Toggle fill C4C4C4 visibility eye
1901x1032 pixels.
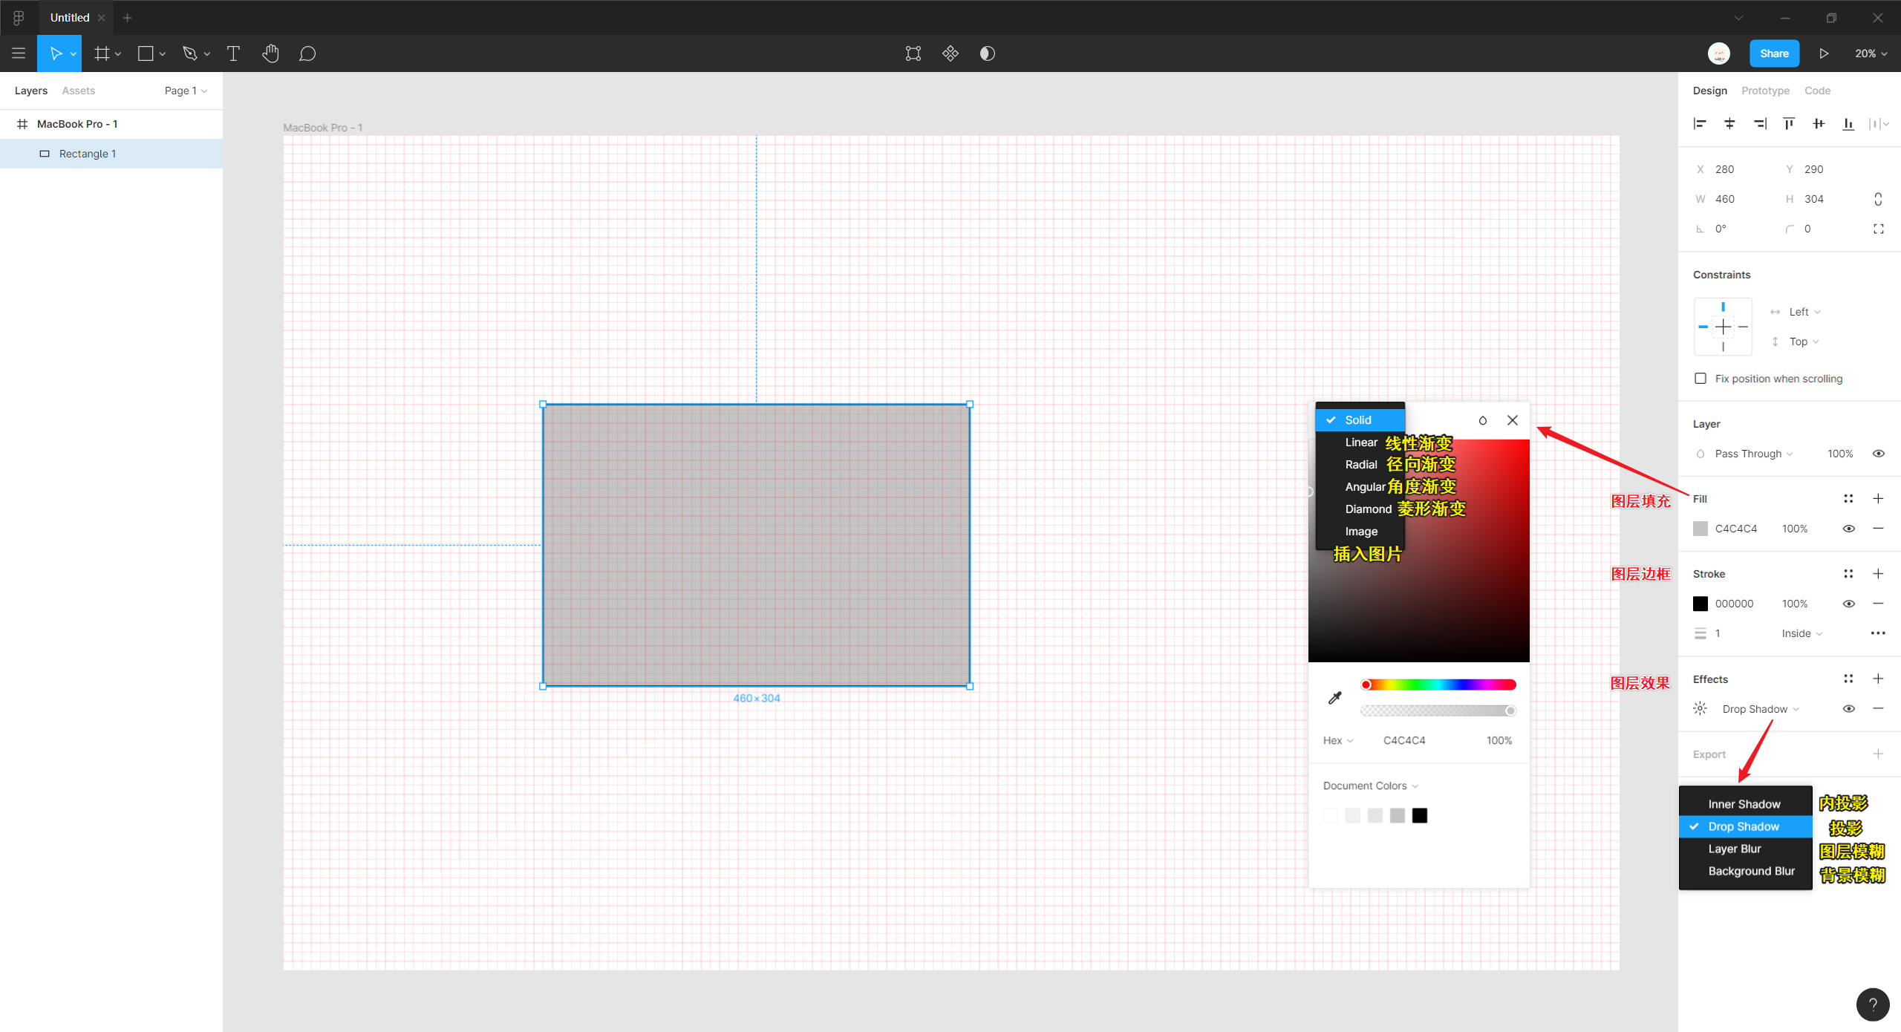click(x=1849, y=529)
